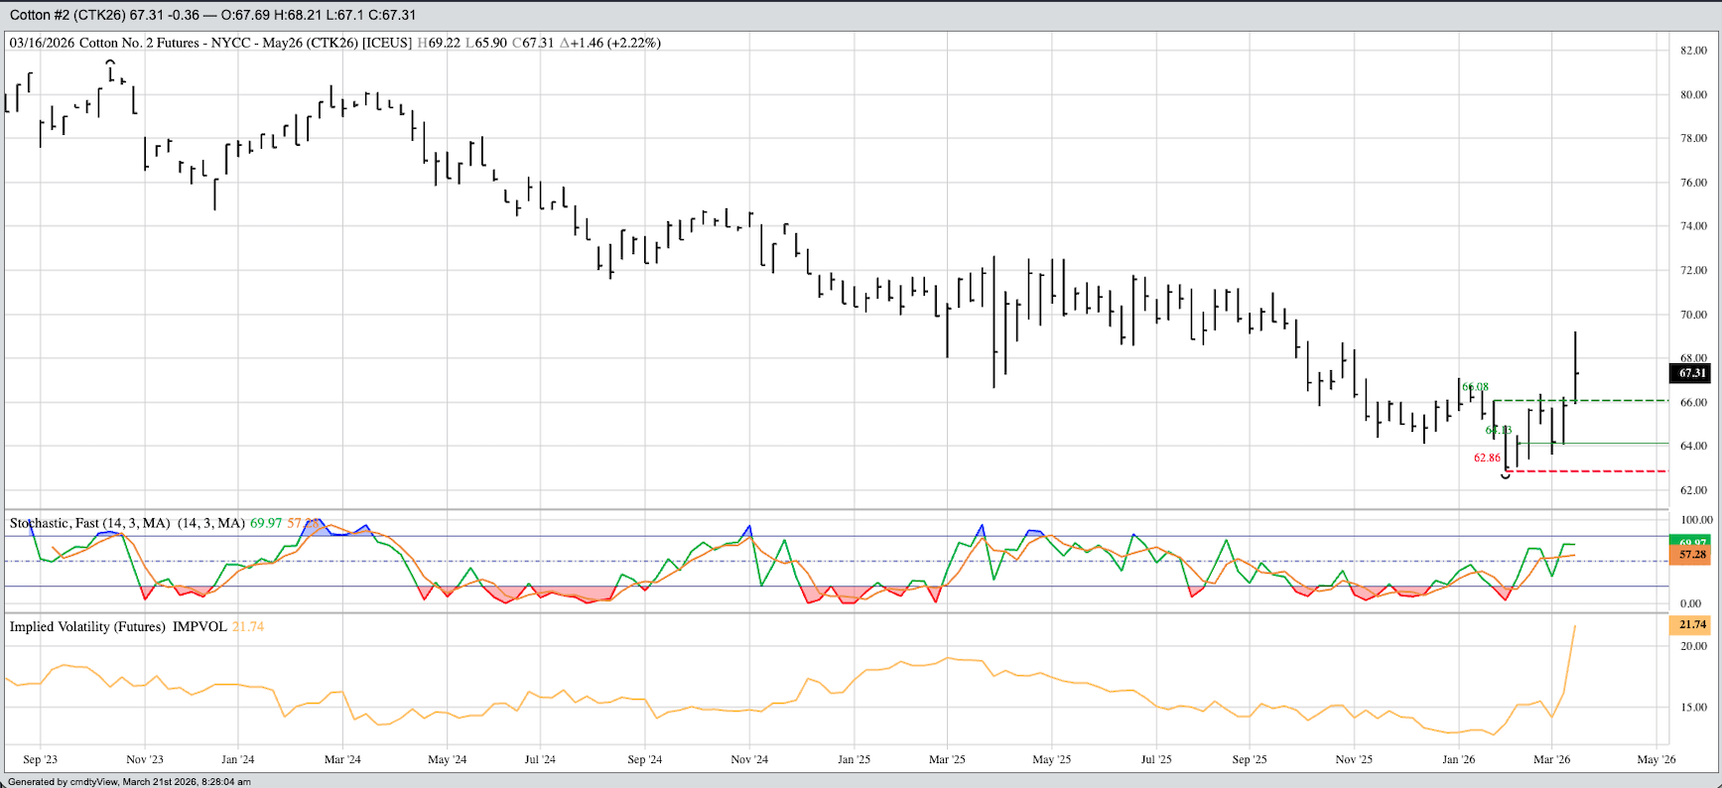Click the Generated by cmdtyView footer text
Viewport: 1722px width, 788px height.
(x=129, y=781)
